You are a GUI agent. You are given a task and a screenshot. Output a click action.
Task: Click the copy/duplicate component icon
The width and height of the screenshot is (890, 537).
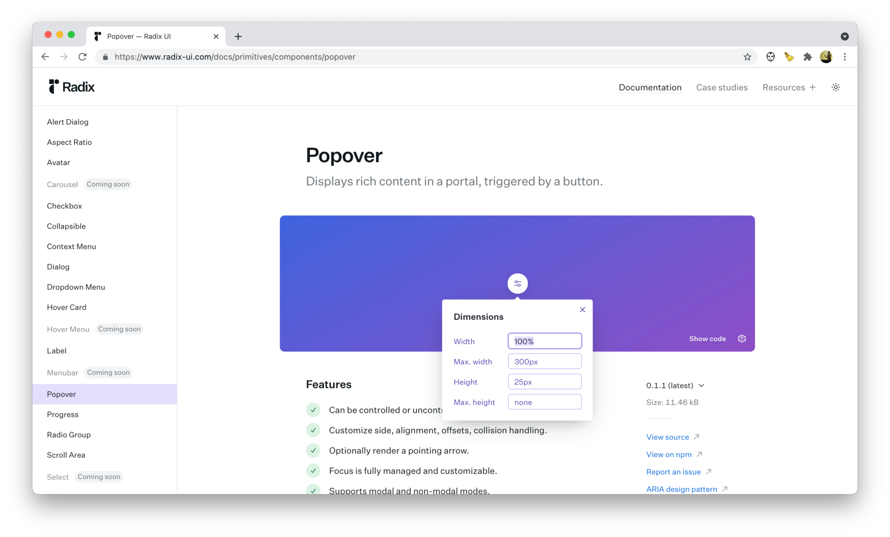(x=742, y=339)
